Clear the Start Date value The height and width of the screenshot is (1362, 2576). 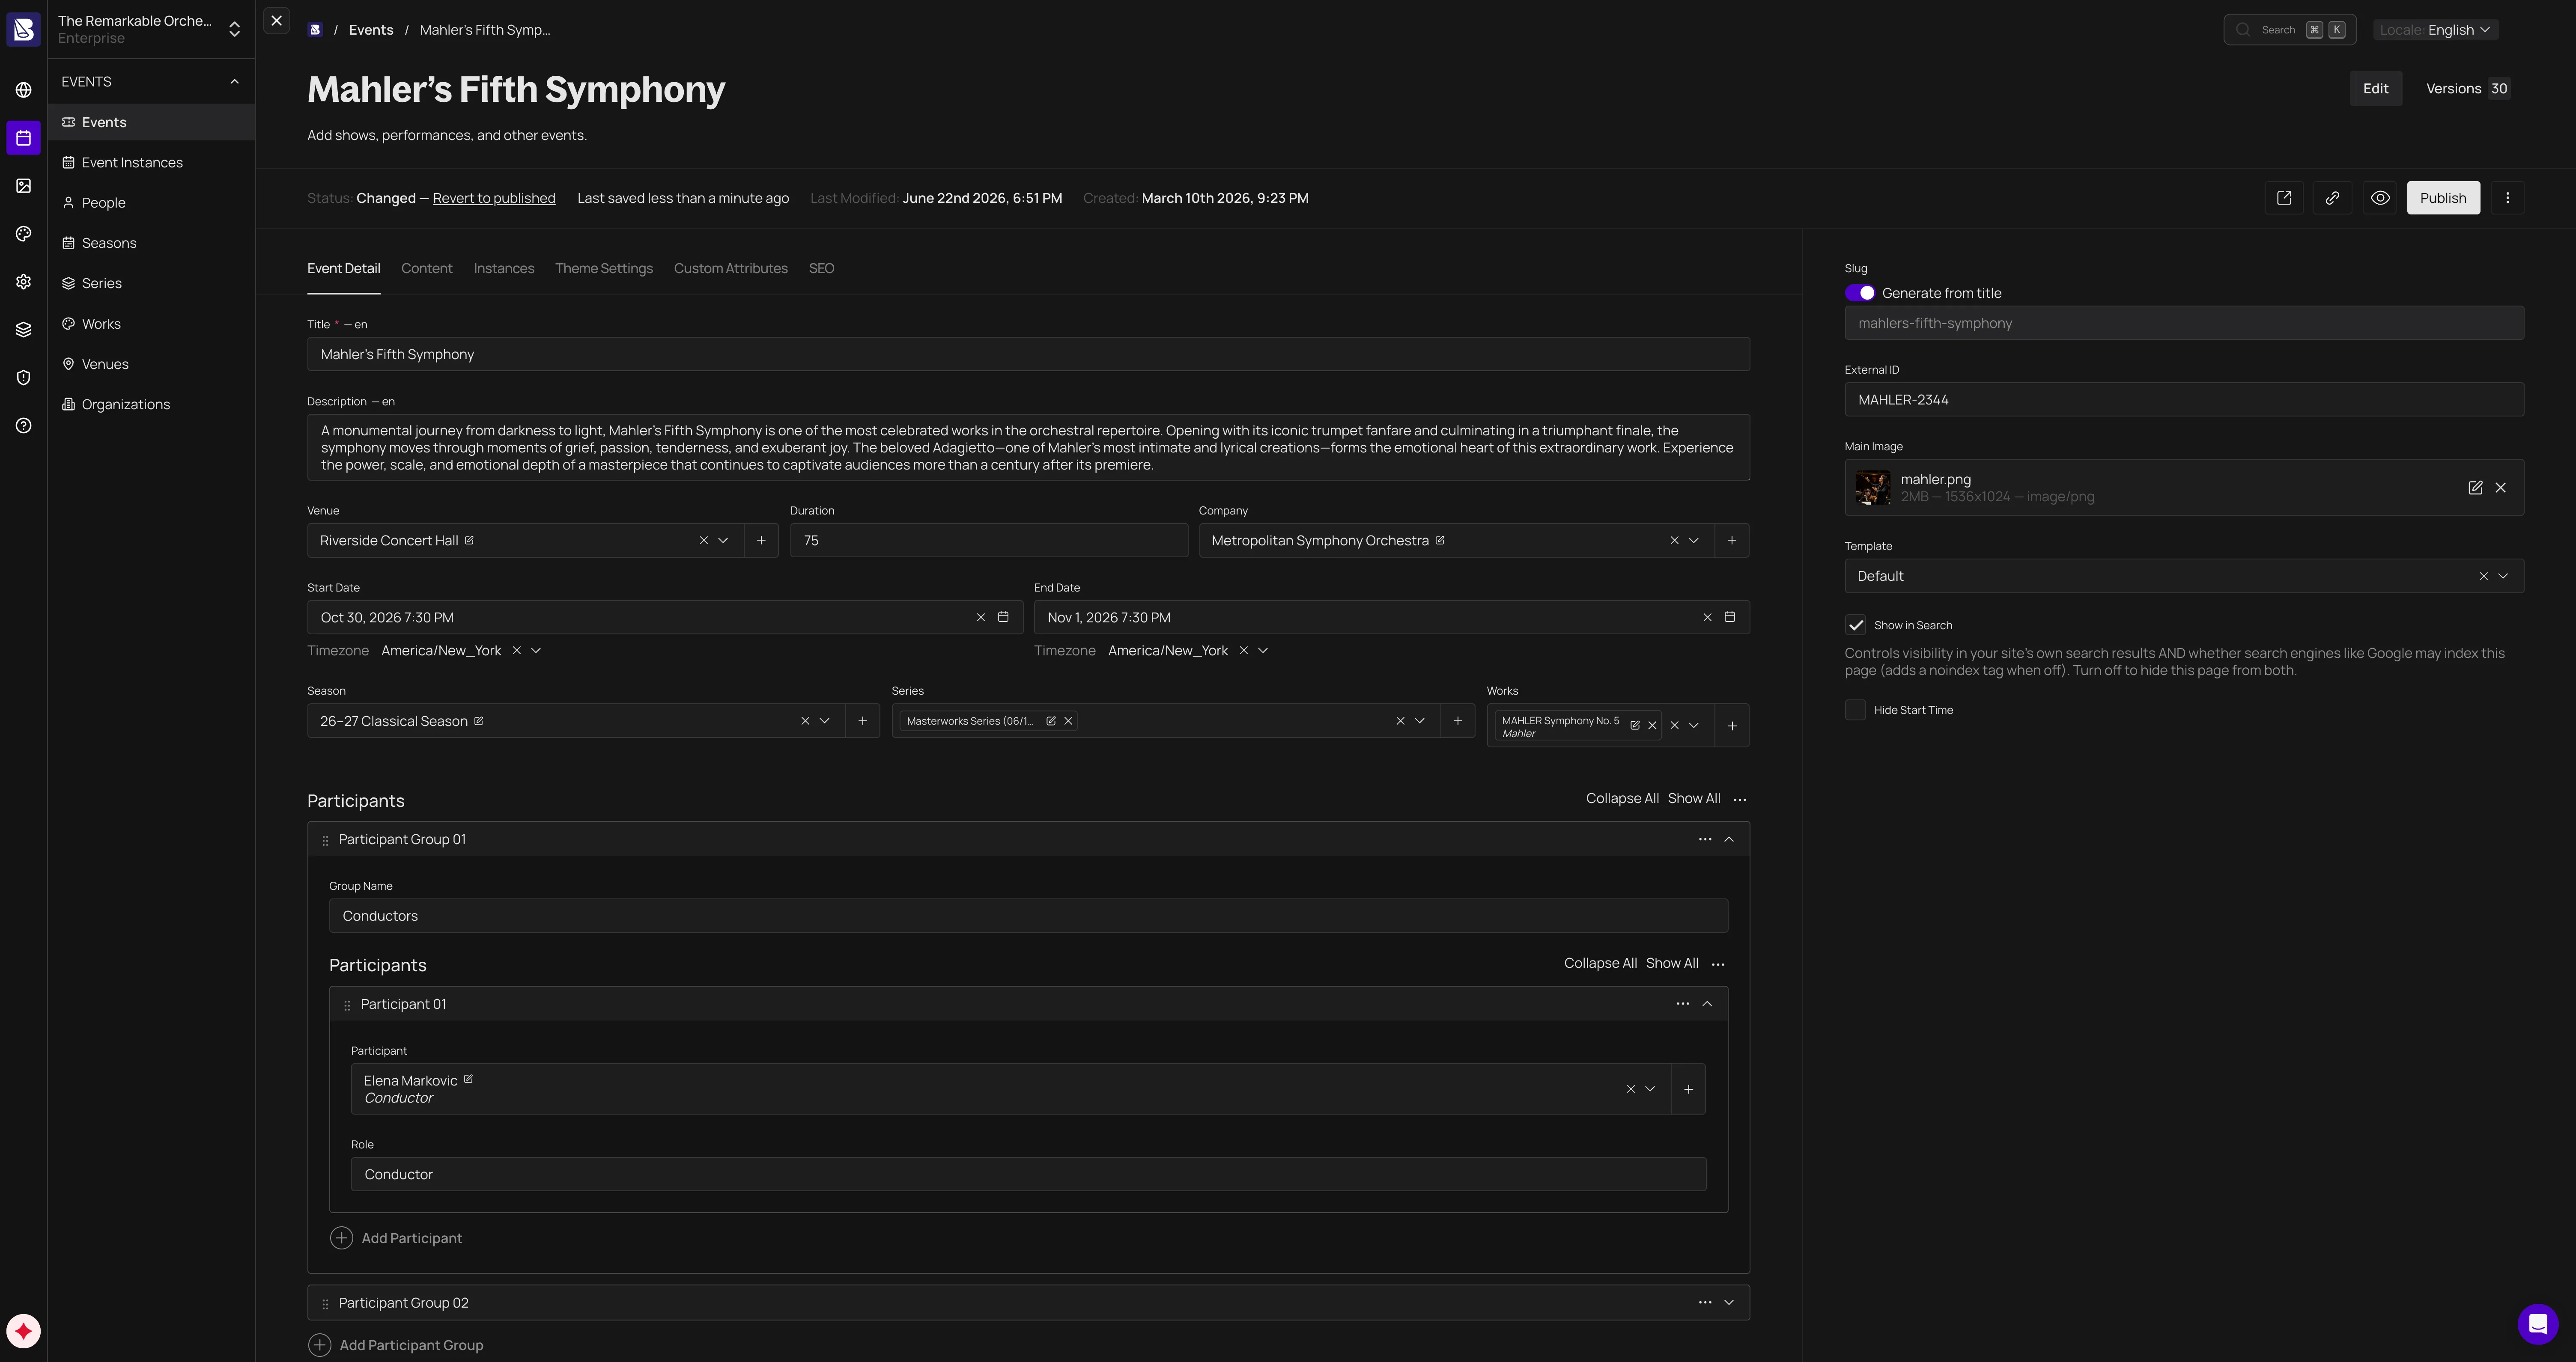click(980, 618)
